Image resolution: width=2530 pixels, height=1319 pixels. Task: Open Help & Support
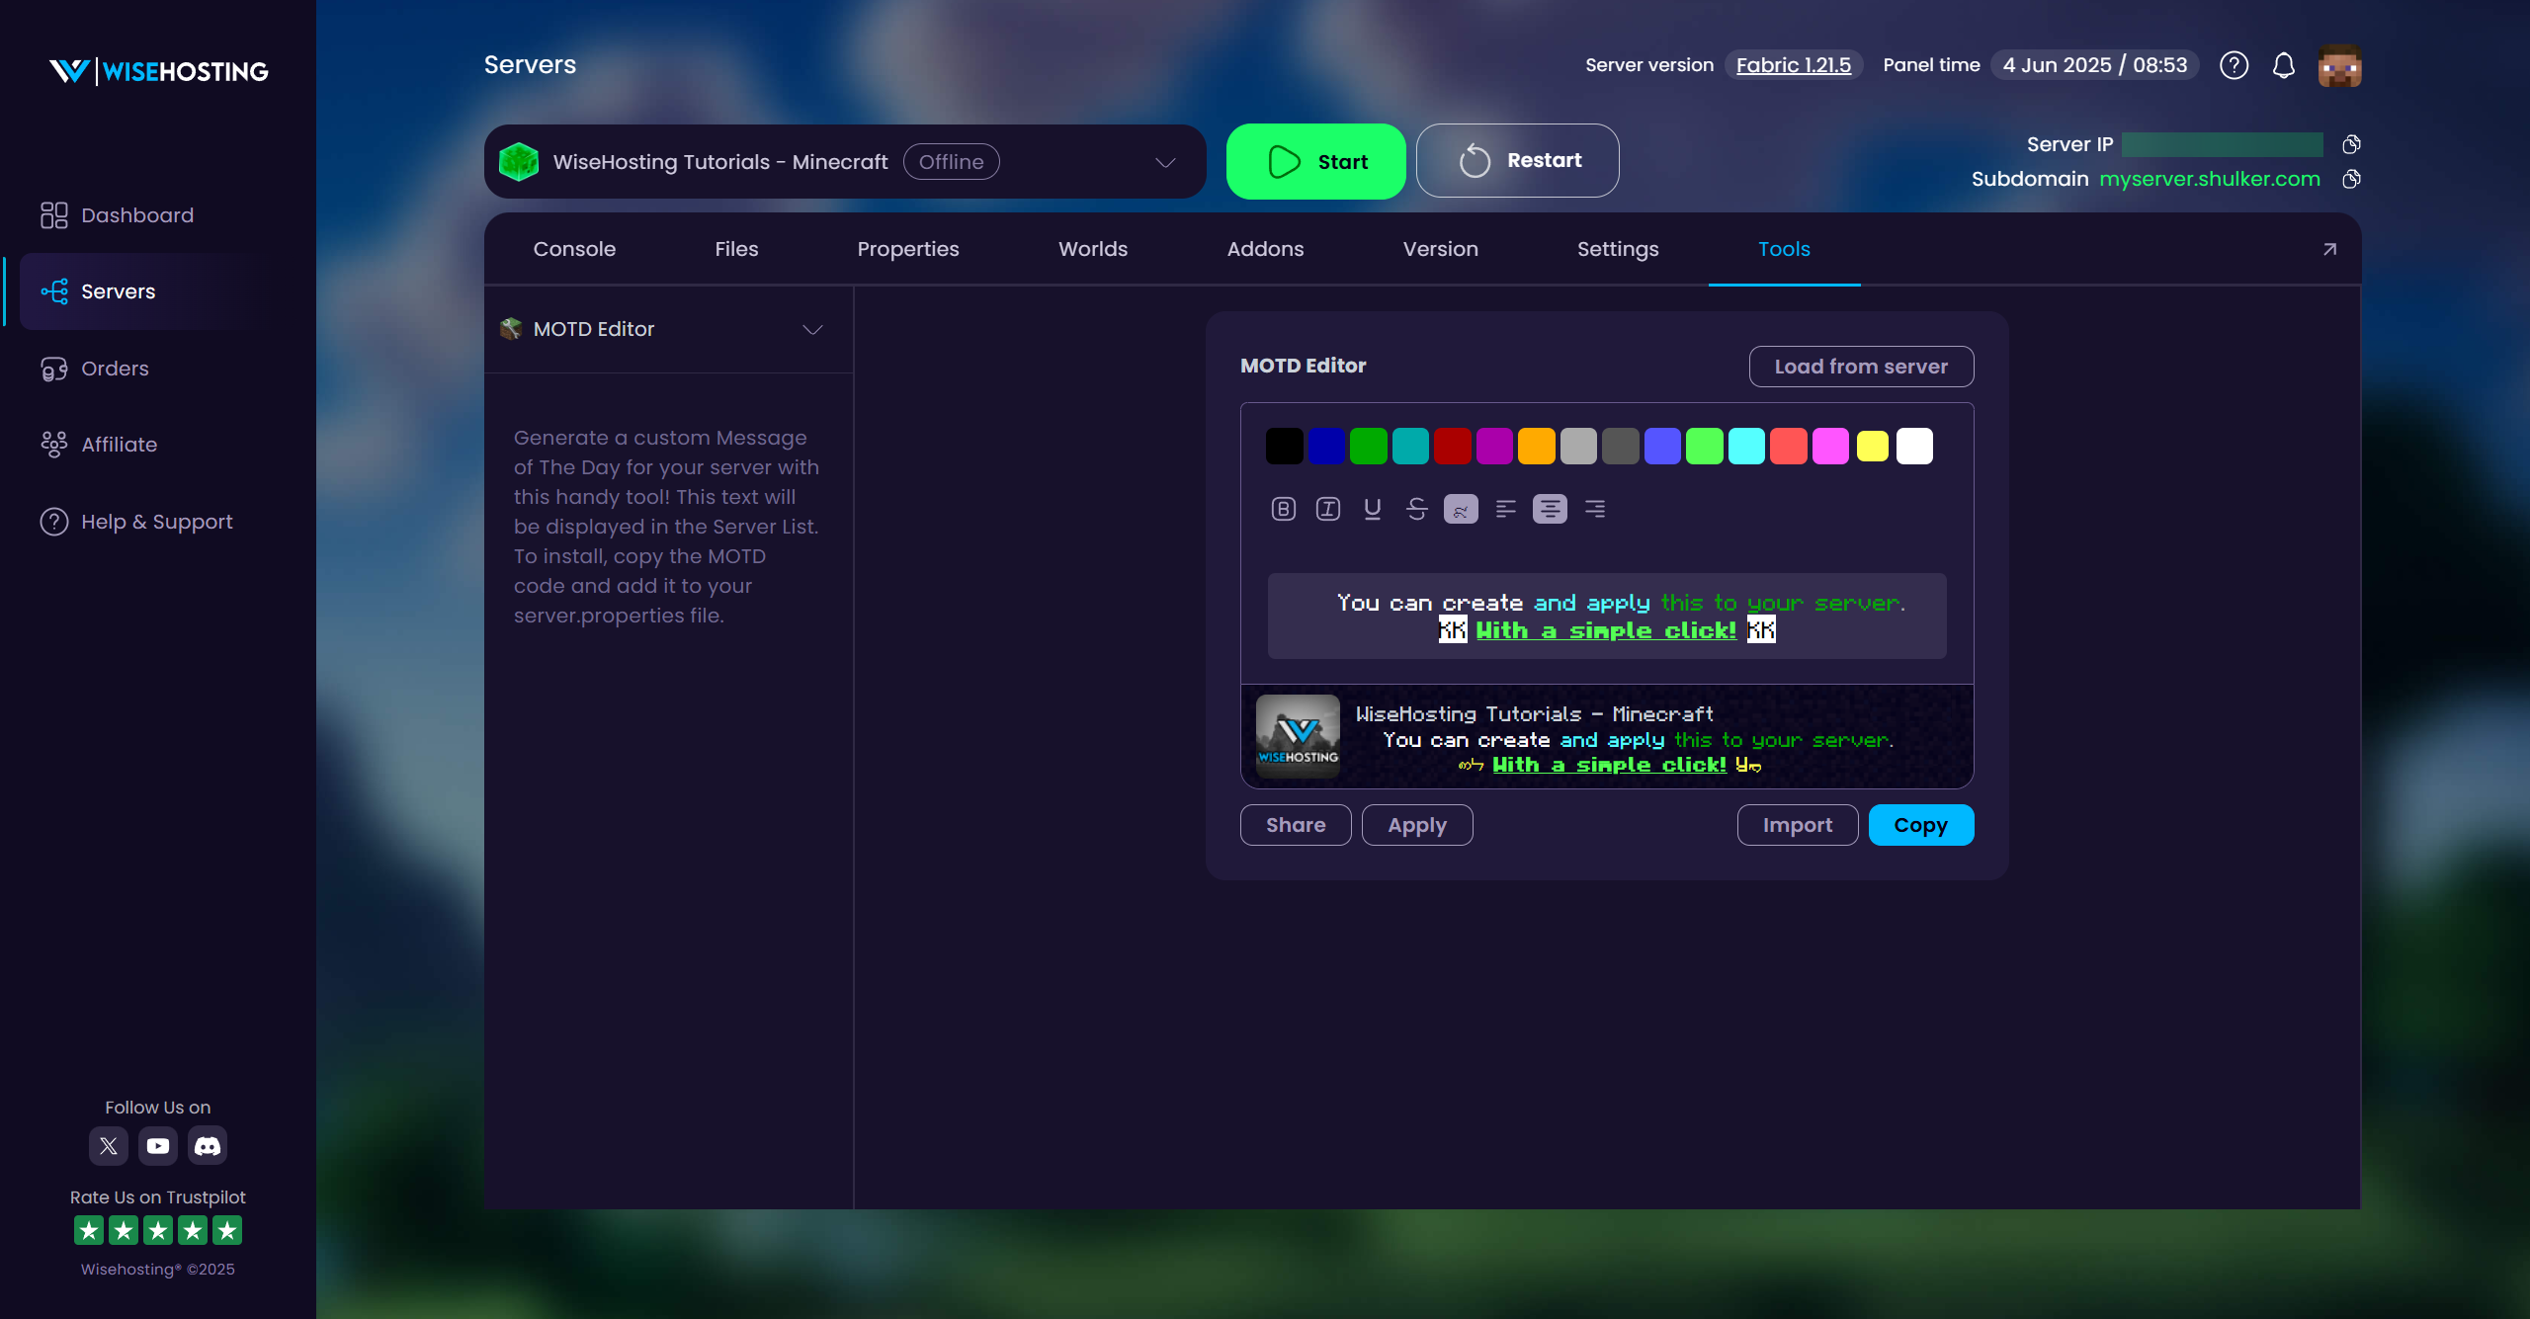click(x=136, y=522)
